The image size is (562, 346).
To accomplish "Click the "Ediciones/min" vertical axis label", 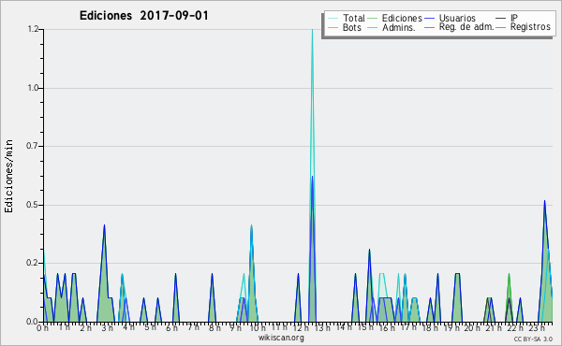I will [x=9, y=177].
